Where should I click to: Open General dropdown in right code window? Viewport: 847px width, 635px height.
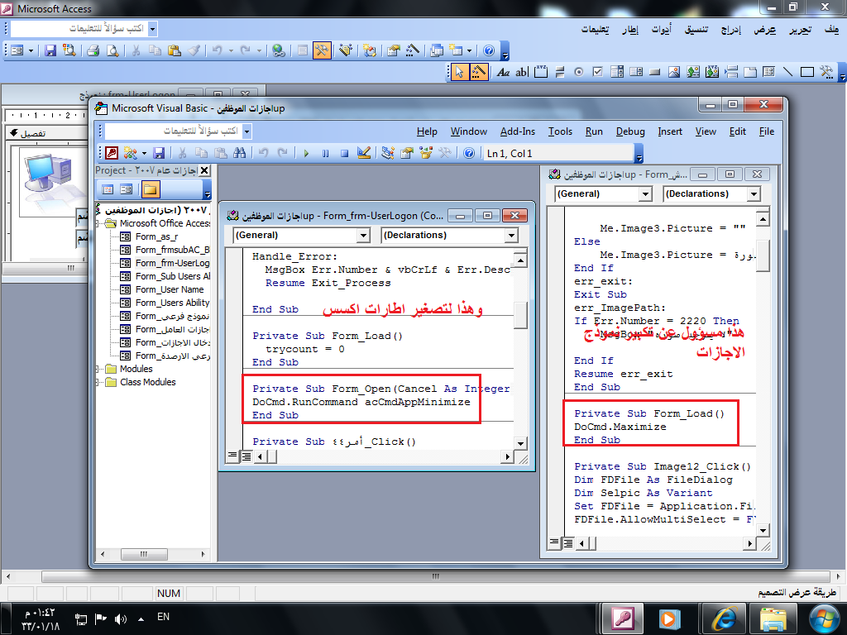point(645,193)
